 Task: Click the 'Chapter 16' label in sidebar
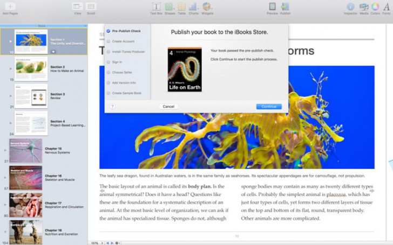[x=53, y=176]
